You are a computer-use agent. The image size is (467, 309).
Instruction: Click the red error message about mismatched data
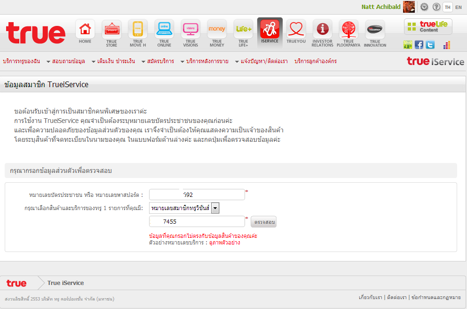[203, 236]
